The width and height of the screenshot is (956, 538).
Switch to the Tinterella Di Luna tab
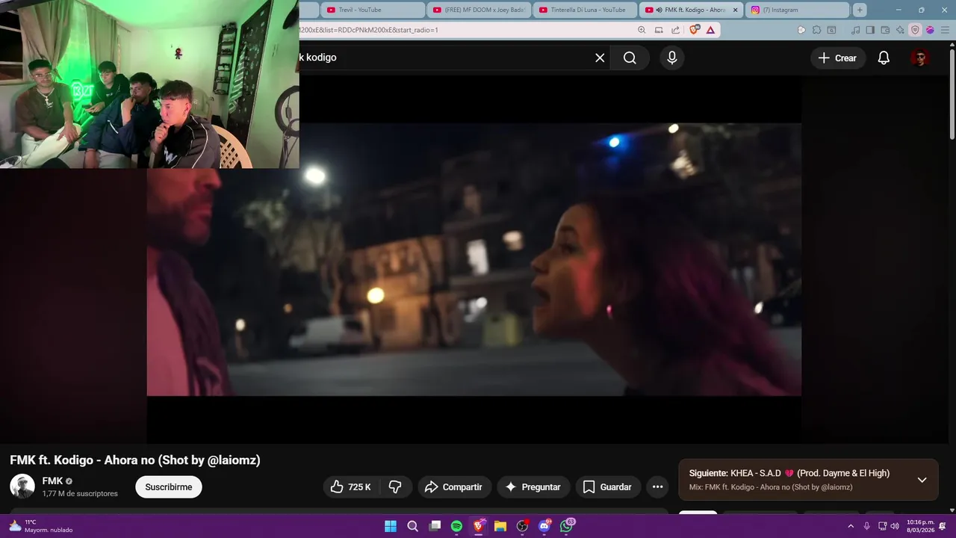pyautogui.click(x=586, y=10)
